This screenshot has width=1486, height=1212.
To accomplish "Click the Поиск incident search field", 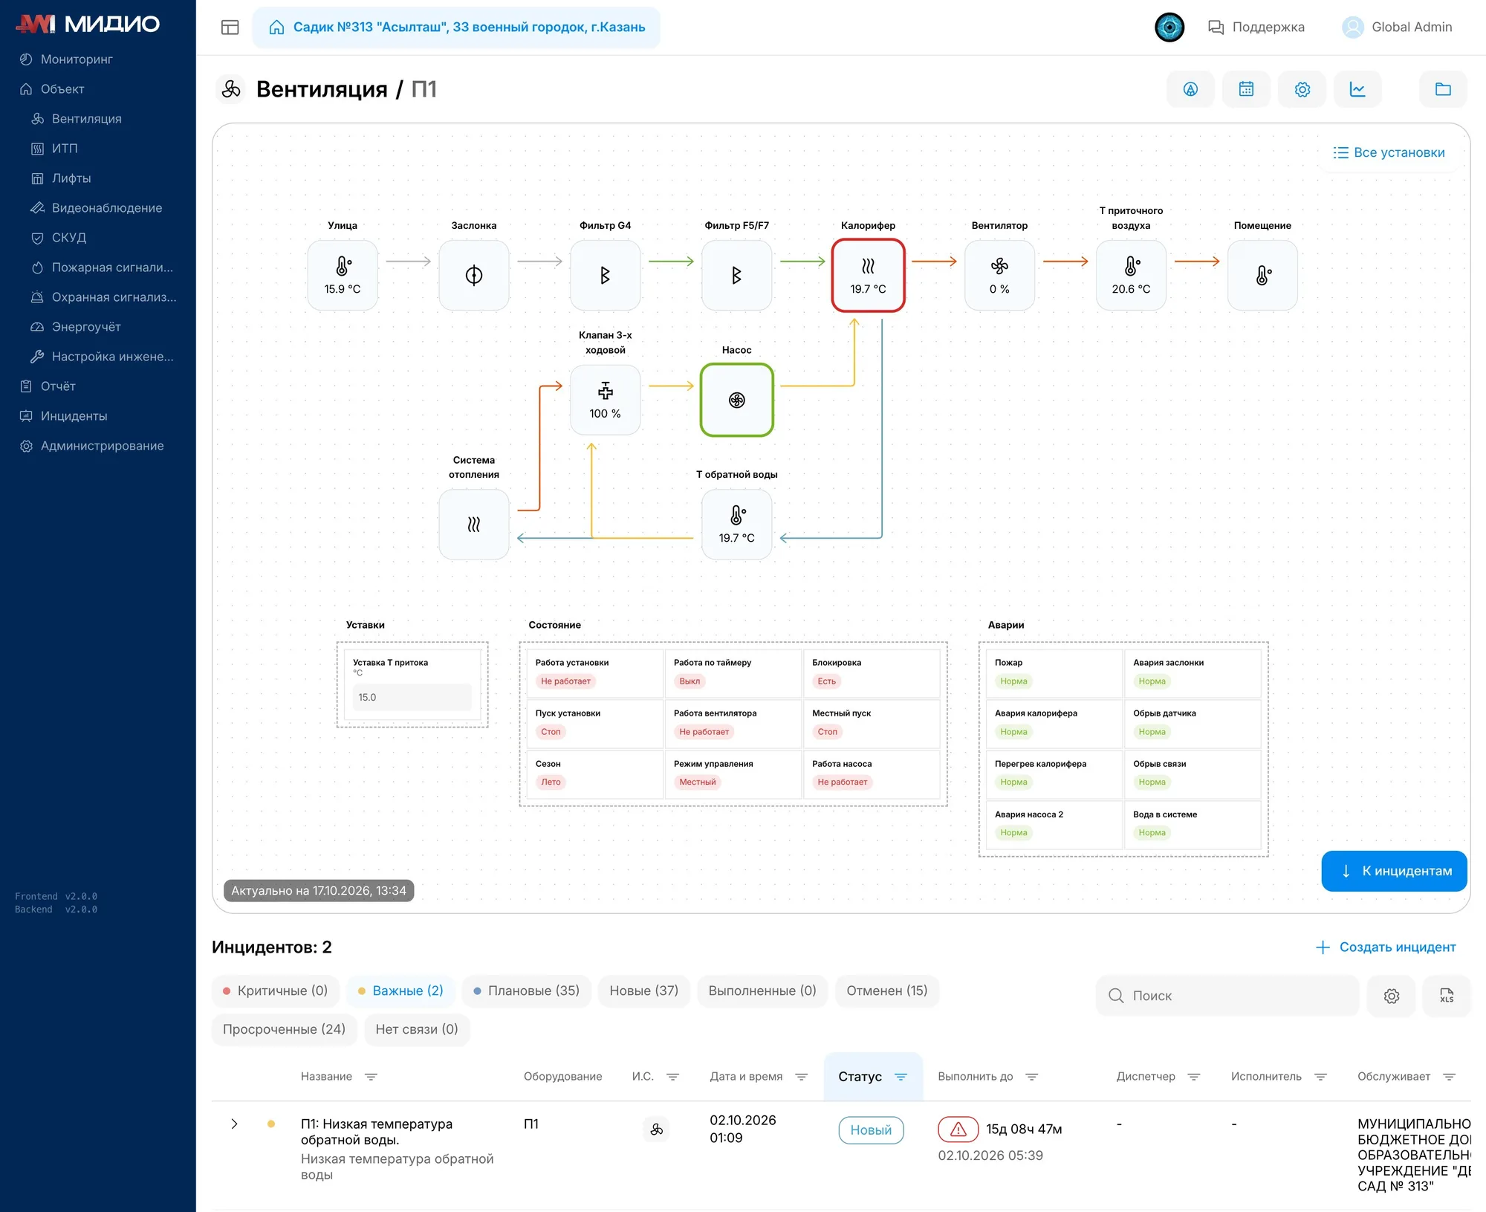I will point(1227,996).
